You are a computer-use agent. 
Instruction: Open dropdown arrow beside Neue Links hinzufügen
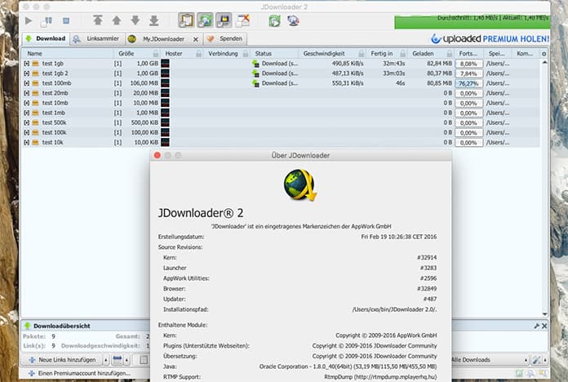[106, 360]
